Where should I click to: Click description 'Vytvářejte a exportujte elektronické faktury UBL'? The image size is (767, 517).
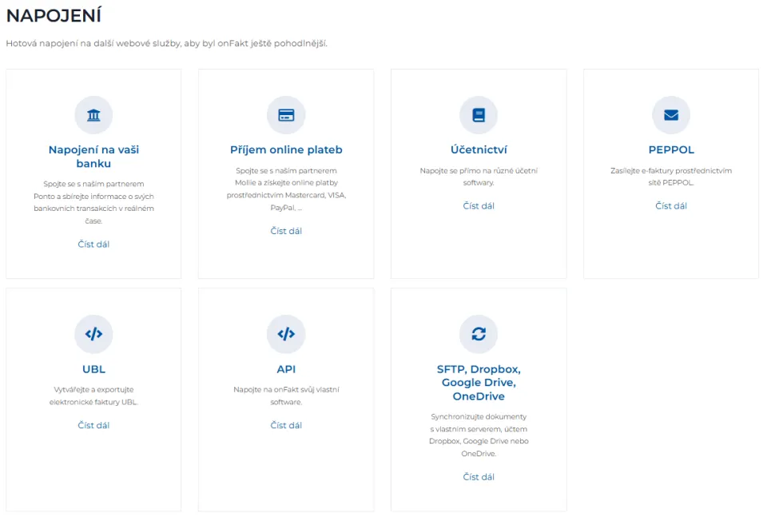click(93, 396)
